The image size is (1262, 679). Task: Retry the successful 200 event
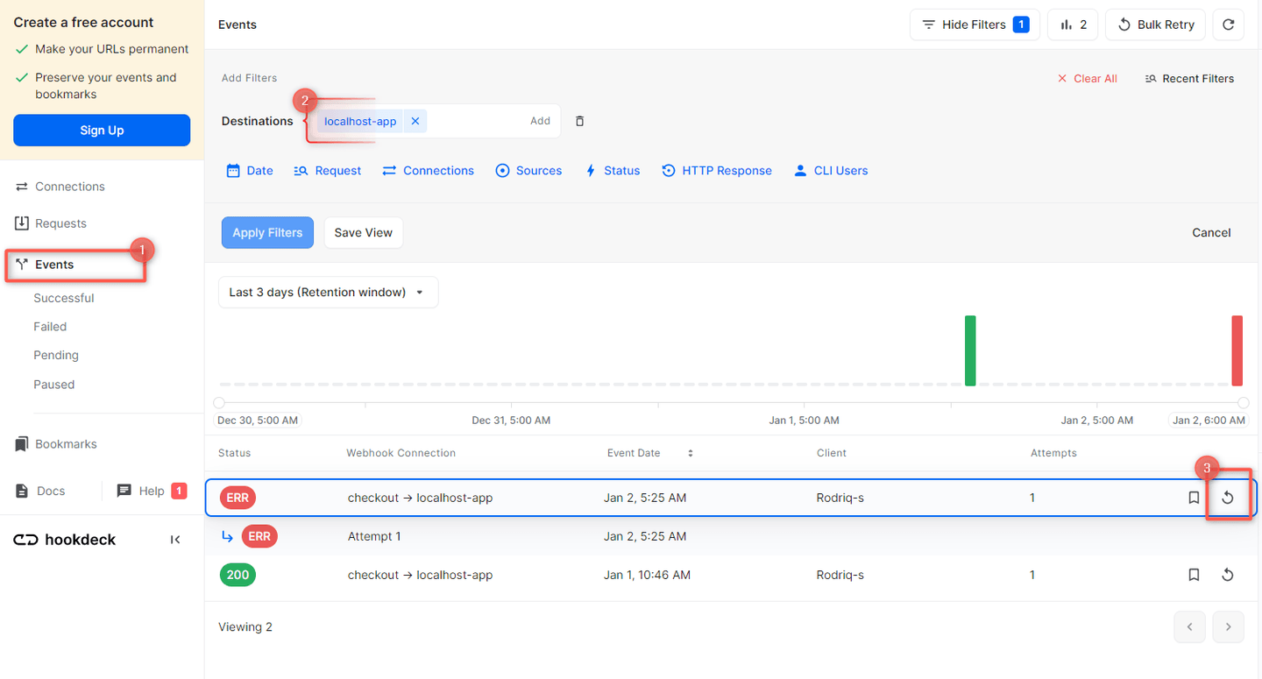point(1227,575)
